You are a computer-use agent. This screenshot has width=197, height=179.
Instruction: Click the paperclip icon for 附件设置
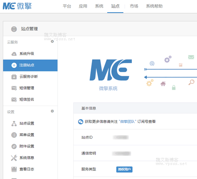14,146
